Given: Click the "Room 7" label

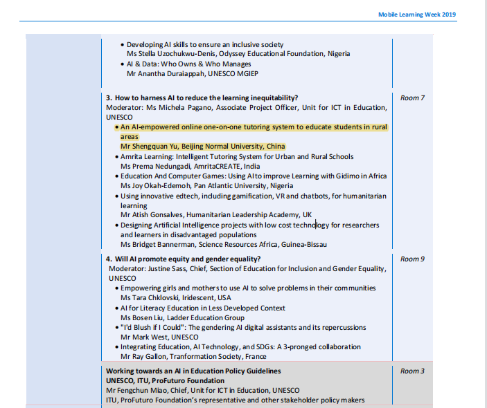Looking at the screenshot, I should coord(412,98).
